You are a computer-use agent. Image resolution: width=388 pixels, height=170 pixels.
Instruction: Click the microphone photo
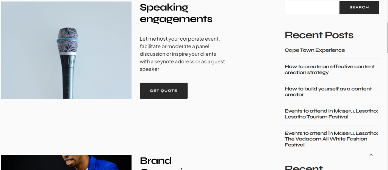(66, 50)
